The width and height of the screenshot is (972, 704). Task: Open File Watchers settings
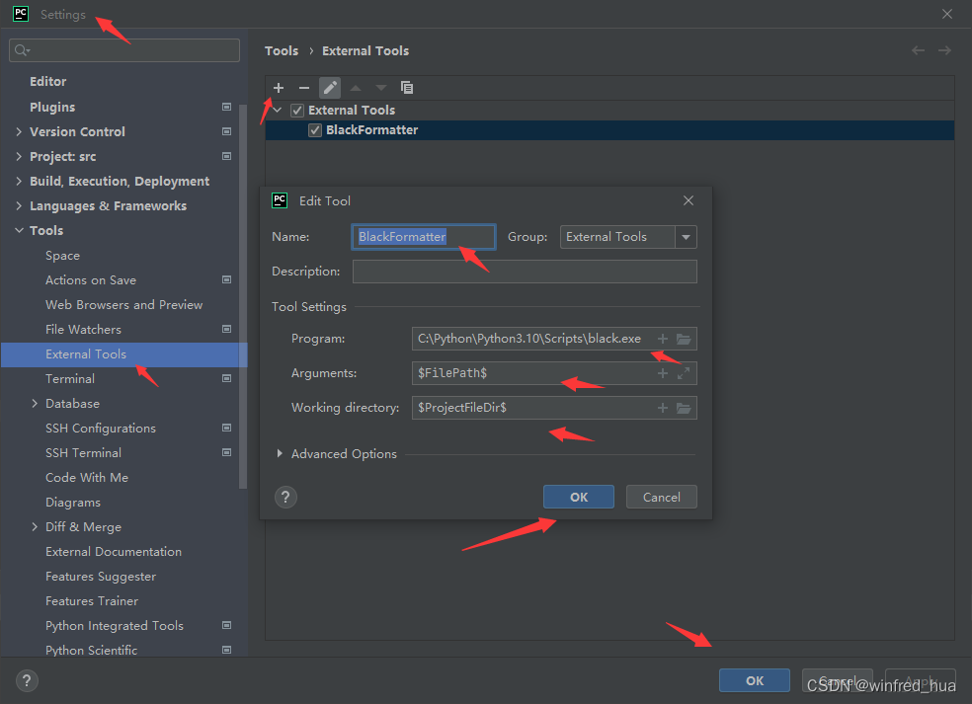point(83,330)
